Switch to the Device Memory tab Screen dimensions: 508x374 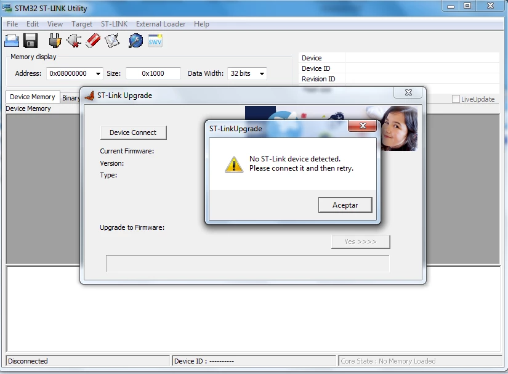[x=33, y=97]
